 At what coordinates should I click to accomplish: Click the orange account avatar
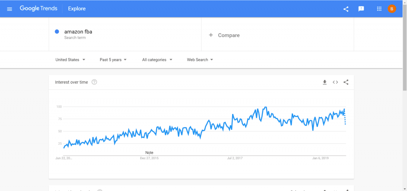tap(391, 9)
